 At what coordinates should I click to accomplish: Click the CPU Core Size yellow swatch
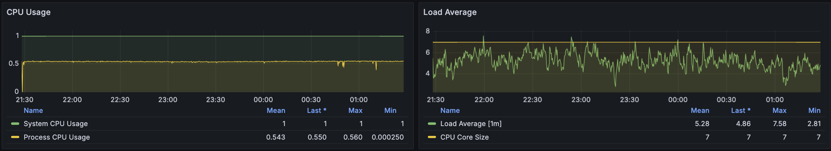point(432,137)
